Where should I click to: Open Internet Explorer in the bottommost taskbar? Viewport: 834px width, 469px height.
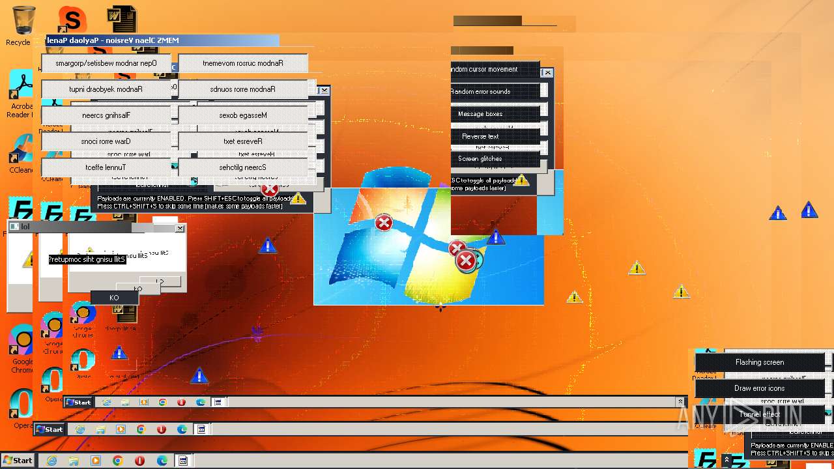(51, 461)
